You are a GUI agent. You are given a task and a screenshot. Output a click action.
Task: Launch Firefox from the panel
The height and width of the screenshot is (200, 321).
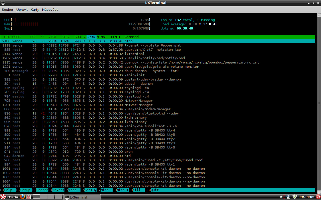[x=22, y=197]
